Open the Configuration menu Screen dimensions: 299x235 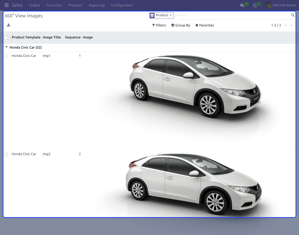(x=122, y=5)
